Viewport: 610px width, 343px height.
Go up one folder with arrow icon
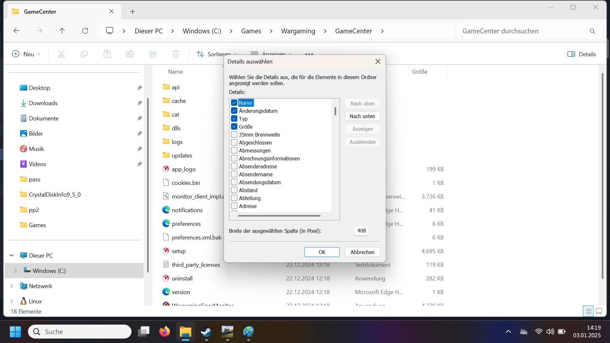tap(62, 31)
